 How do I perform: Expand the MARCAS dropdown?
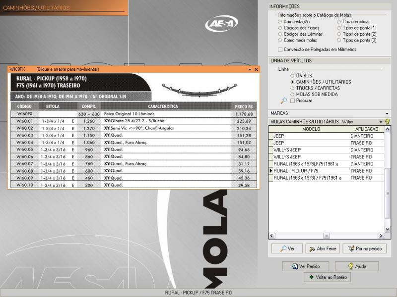point(387,114)
